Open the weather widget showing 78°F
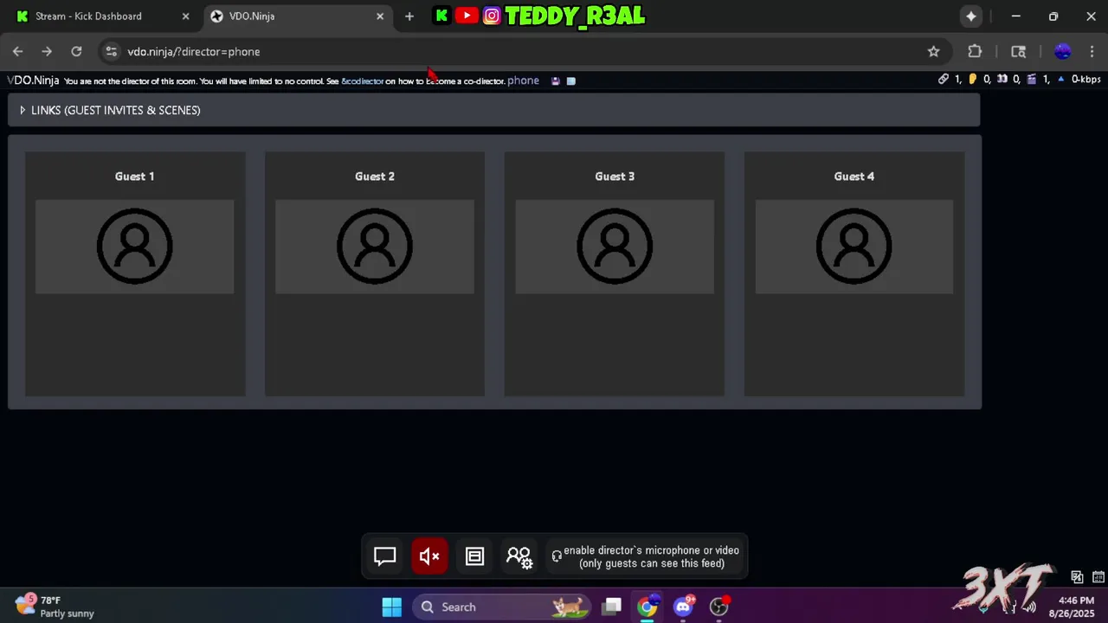Viewport: 1108px width, 623px height. pos(54,607)
